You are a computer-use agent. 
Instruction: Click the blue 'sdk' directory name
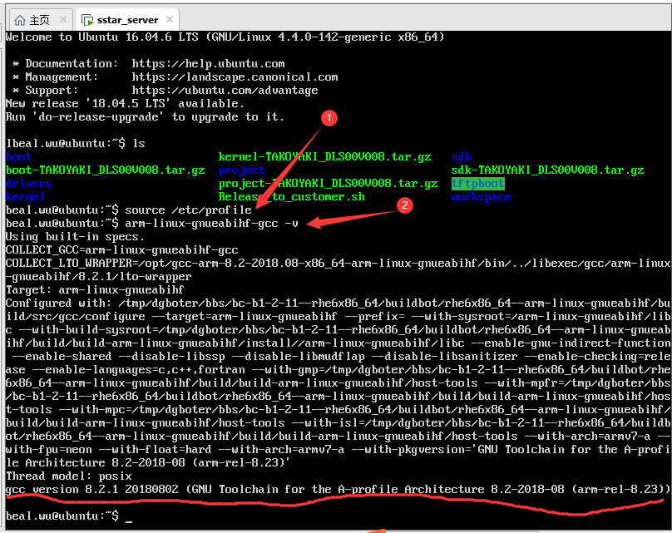pyautogui.click(x=461, y=157)
